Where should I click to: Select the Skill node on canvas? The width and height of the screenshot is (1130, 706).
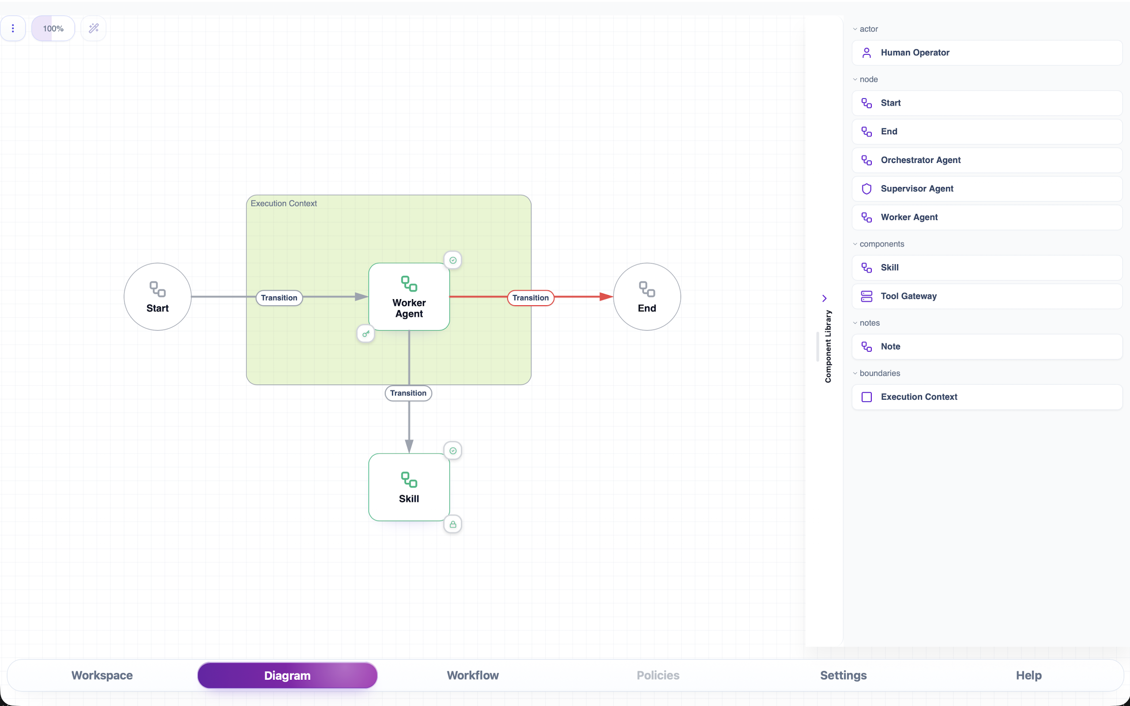409,487
